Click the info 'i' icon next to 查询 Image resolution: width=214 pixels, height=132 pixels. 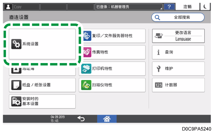(158, 52)
